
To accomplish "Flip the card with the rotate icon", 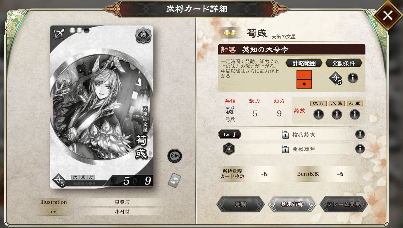I will (x=174, y=180).
